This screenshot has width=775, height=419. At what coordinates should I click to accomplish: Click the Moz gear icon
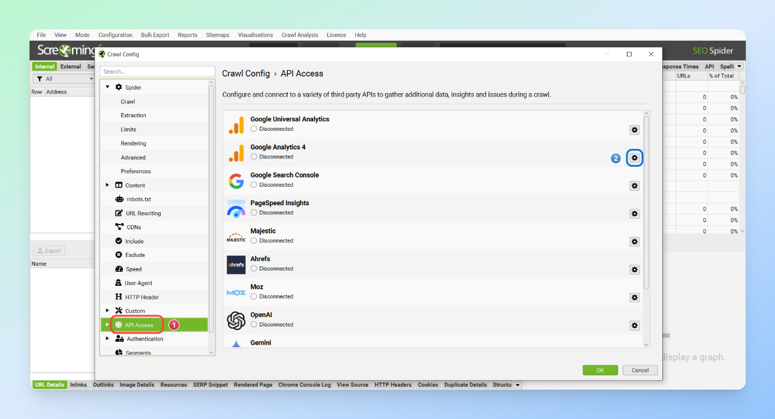click(x=635, y=298)
